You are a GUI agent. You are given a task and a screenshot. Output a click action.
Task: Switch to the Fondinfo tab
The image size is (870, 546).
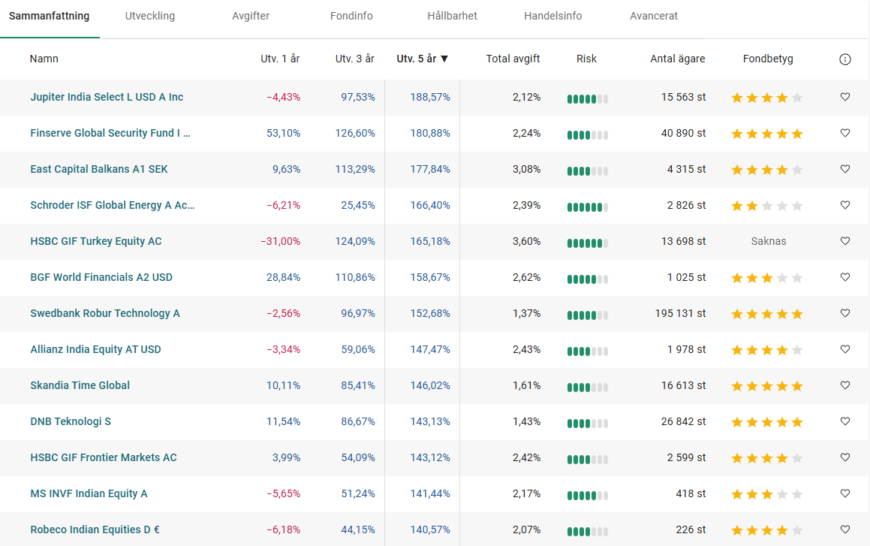[351, 16]
